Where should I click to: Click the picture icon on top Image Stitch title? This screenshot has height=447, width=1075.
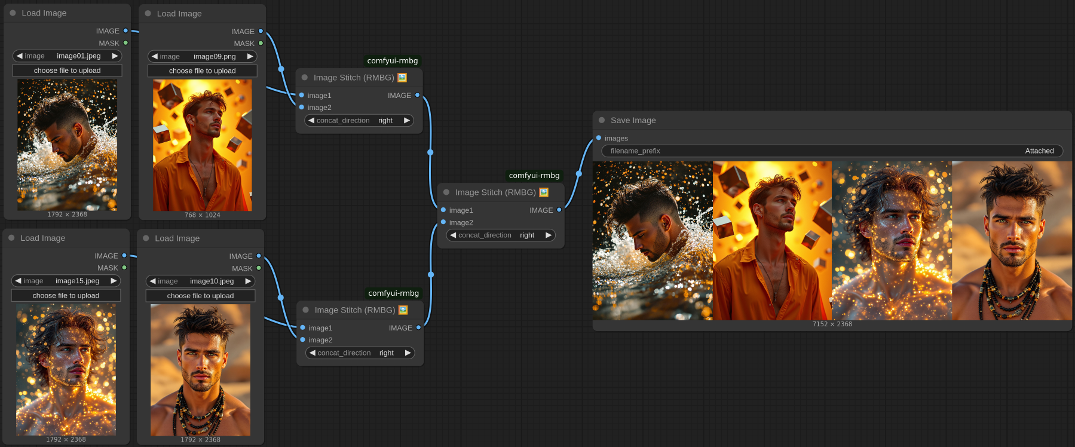tap(402, 78)
